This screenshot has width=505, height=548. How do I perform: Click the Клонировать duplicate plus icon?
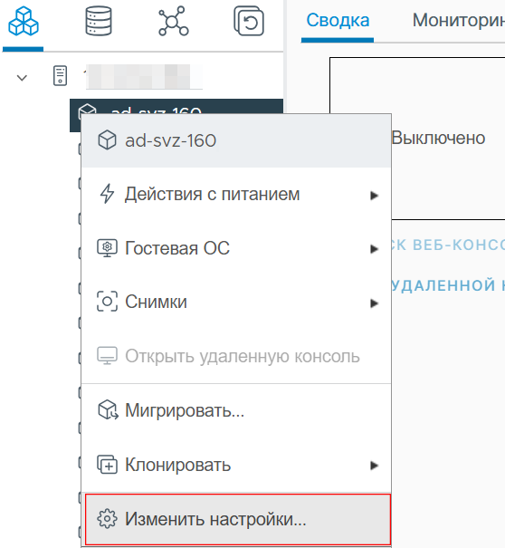[107, 465]
